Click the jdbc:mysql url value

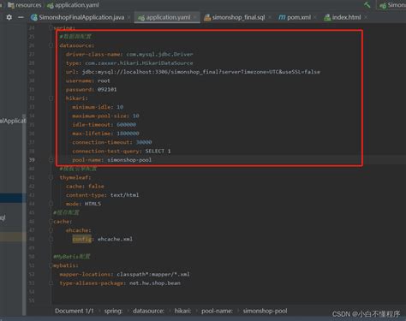[201, 72]
